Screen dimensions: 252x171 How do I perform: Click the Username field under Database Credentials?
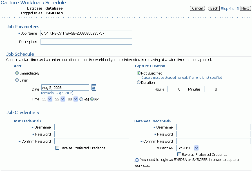(213, 127)
